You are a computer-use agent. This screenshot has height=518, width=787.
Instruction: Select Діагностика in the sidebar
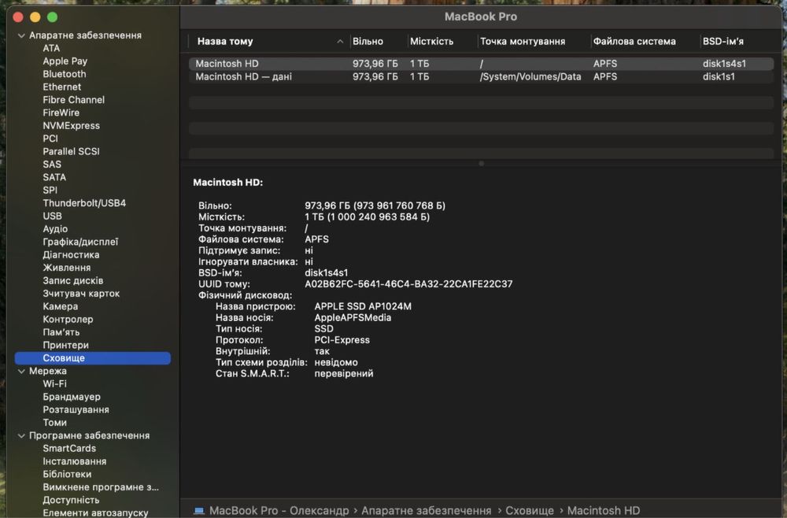[x=71, y=255]
